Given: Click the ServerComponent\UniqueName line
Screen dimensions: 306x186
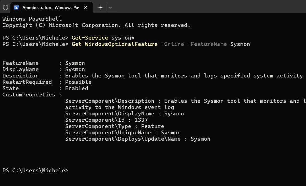Looking at the screenshot, I should pos(123,133).
